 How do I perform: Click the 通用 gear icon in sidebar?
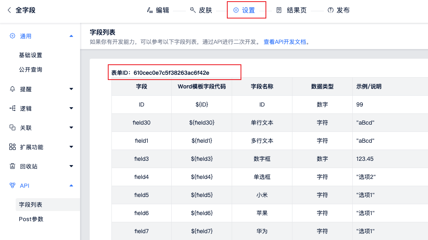(12, 36)
